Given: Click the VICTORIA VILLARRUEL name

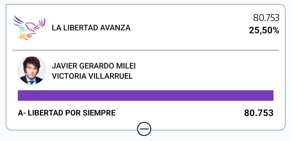Looking at the screenshot, I should tap(92, 76).
